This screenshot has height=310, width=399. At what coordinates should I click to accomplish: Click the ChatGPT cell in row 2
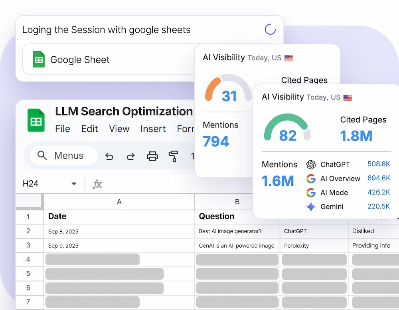point(314,231)
